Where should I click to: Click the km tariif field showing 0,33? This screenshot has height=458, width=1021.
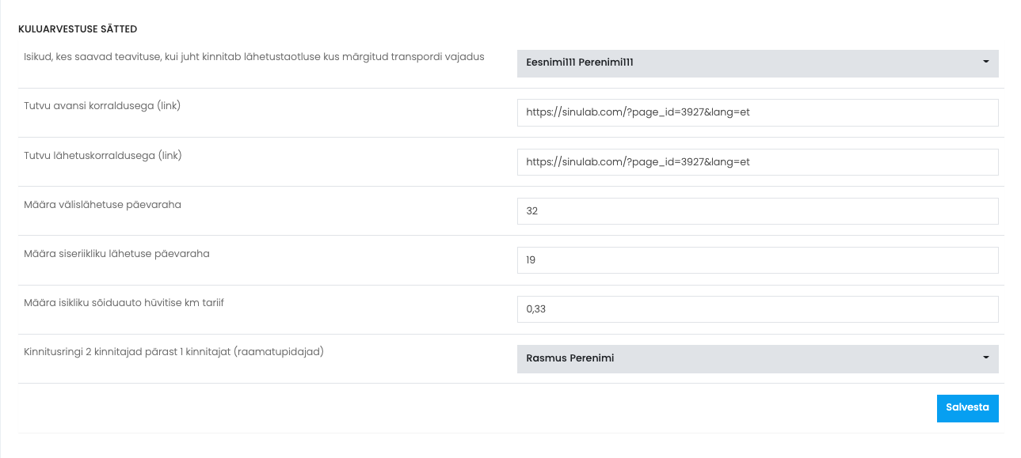[757, 309]
